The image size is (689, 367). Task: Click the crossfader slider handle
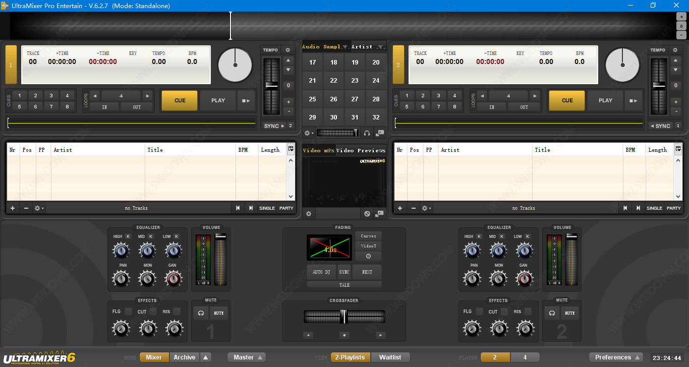pos(344,317)
